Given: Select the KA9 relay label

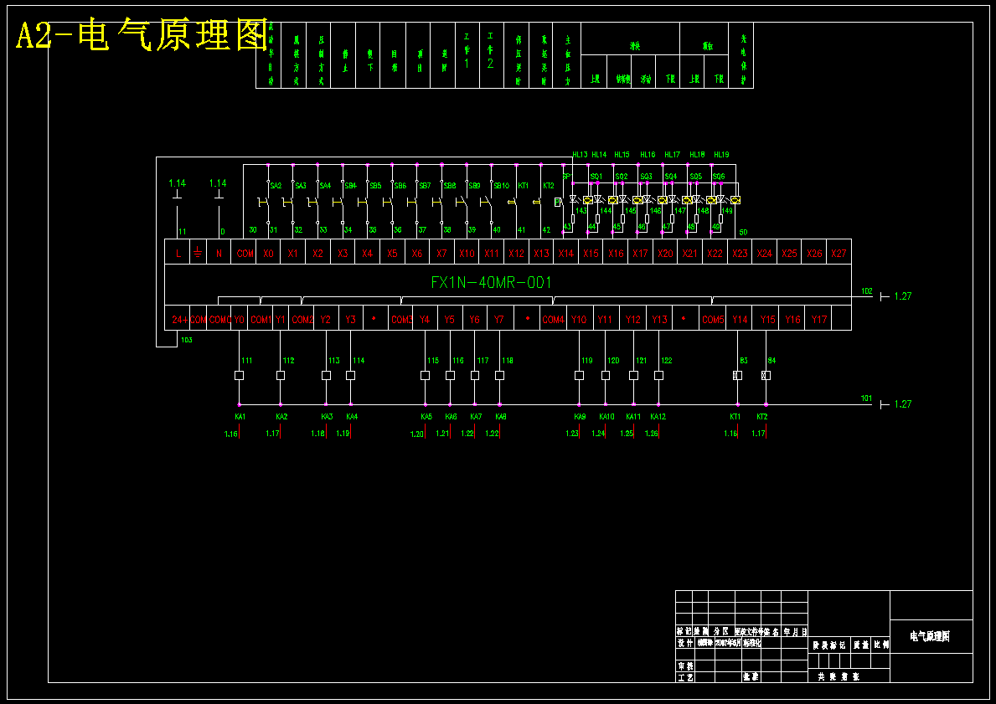Looking at the screenshot, I should point(580,417).
